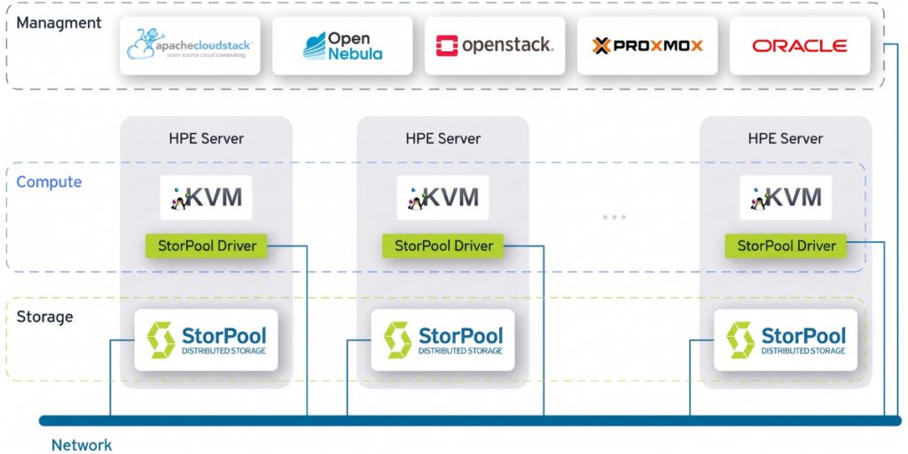This screenshot has width=908, height=454.
Task: Click the "Managment" layer label
Action: (59, 23)
